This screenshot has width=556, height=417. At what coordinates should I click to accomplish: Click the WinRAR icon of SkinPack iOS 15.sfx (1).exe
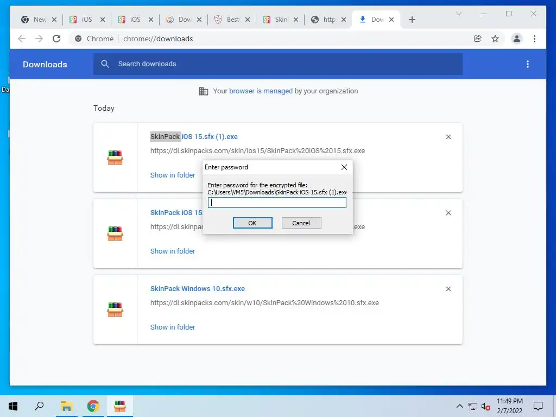(115, 158)
